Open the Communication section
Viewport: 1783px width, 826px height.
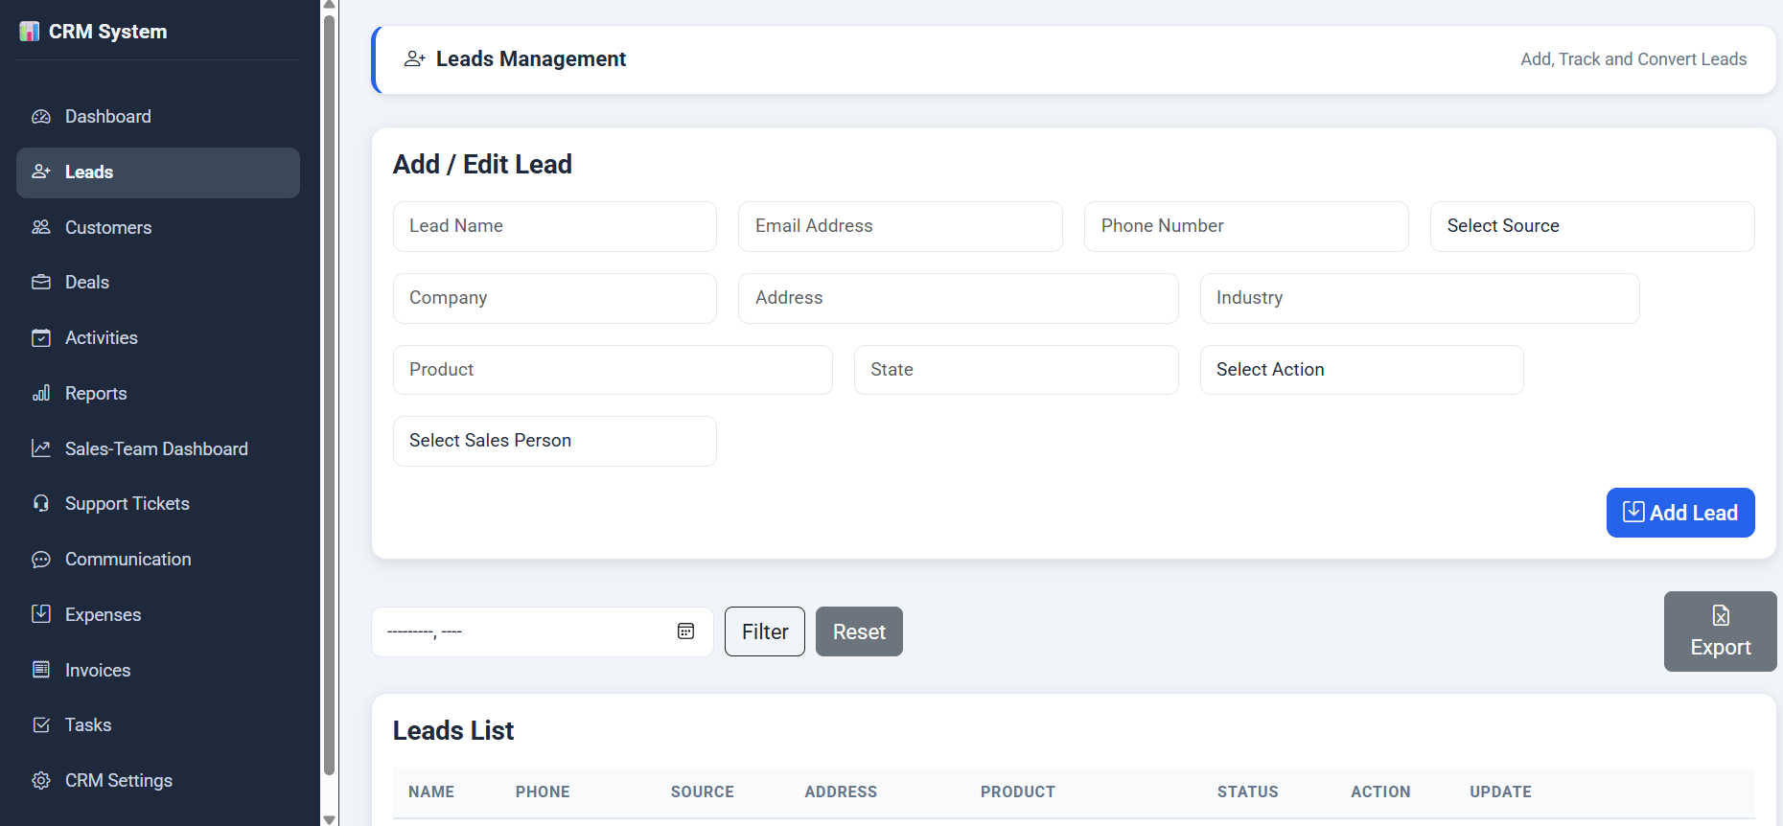pos(158,559)
